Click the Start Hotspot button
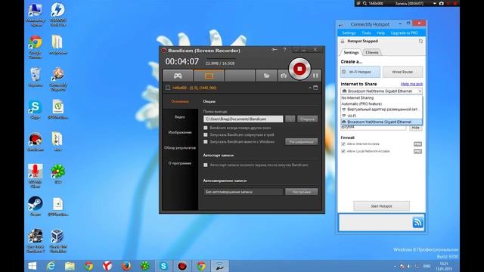Screen dimensions: 484x272 click(381, 206)
